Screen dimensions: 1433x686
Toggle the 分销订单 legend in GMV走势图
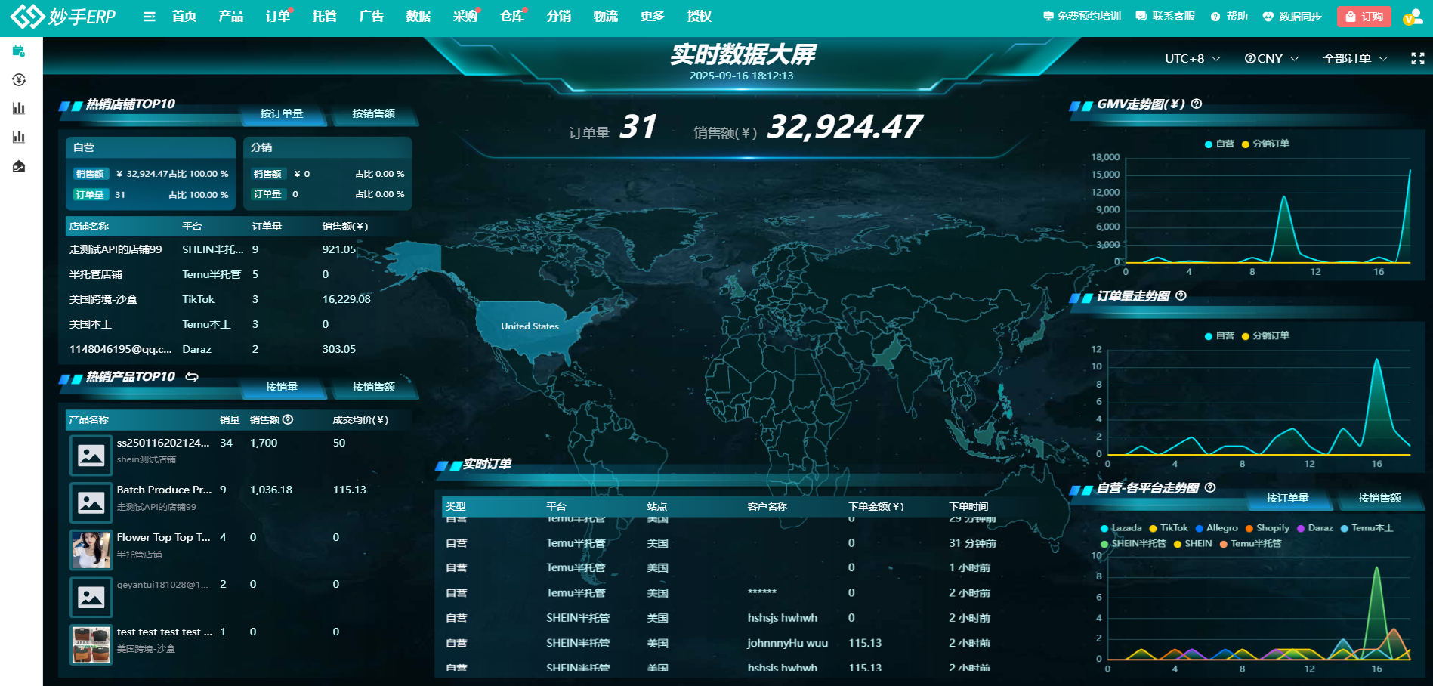point(1265,144)
